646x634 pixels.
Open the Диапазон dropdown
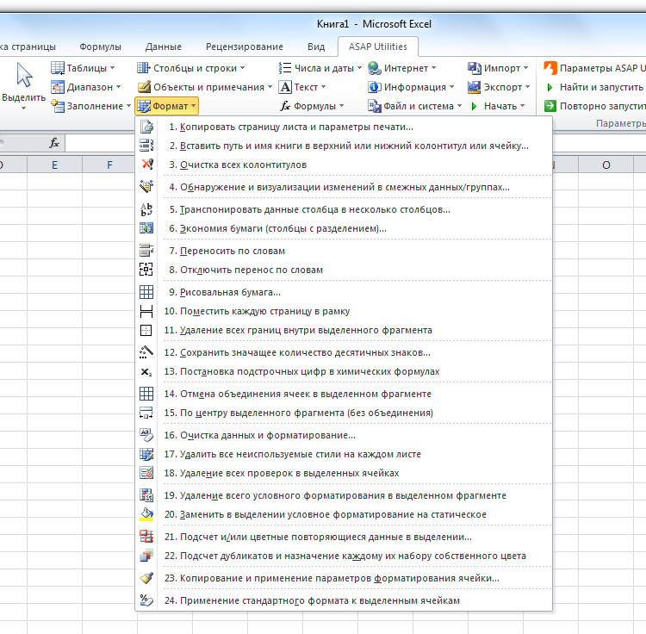[x=85, y=87]
